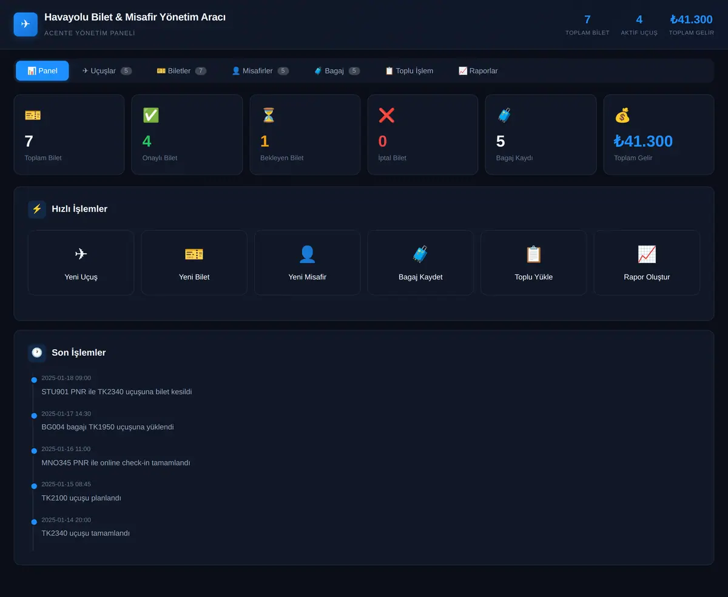
Task: Click the ticket icon on Toplam Bilet card
Action: point(33,115)
